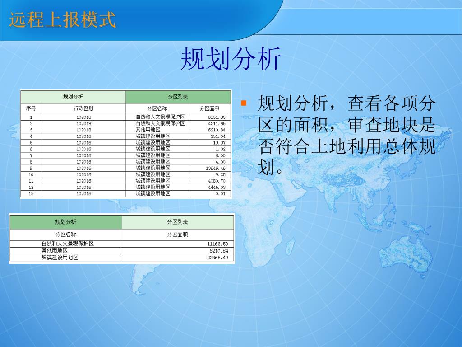Select area cell 151.04 in row 4
The width and height of the screenshot is (462, 347).
click(218, 136)
